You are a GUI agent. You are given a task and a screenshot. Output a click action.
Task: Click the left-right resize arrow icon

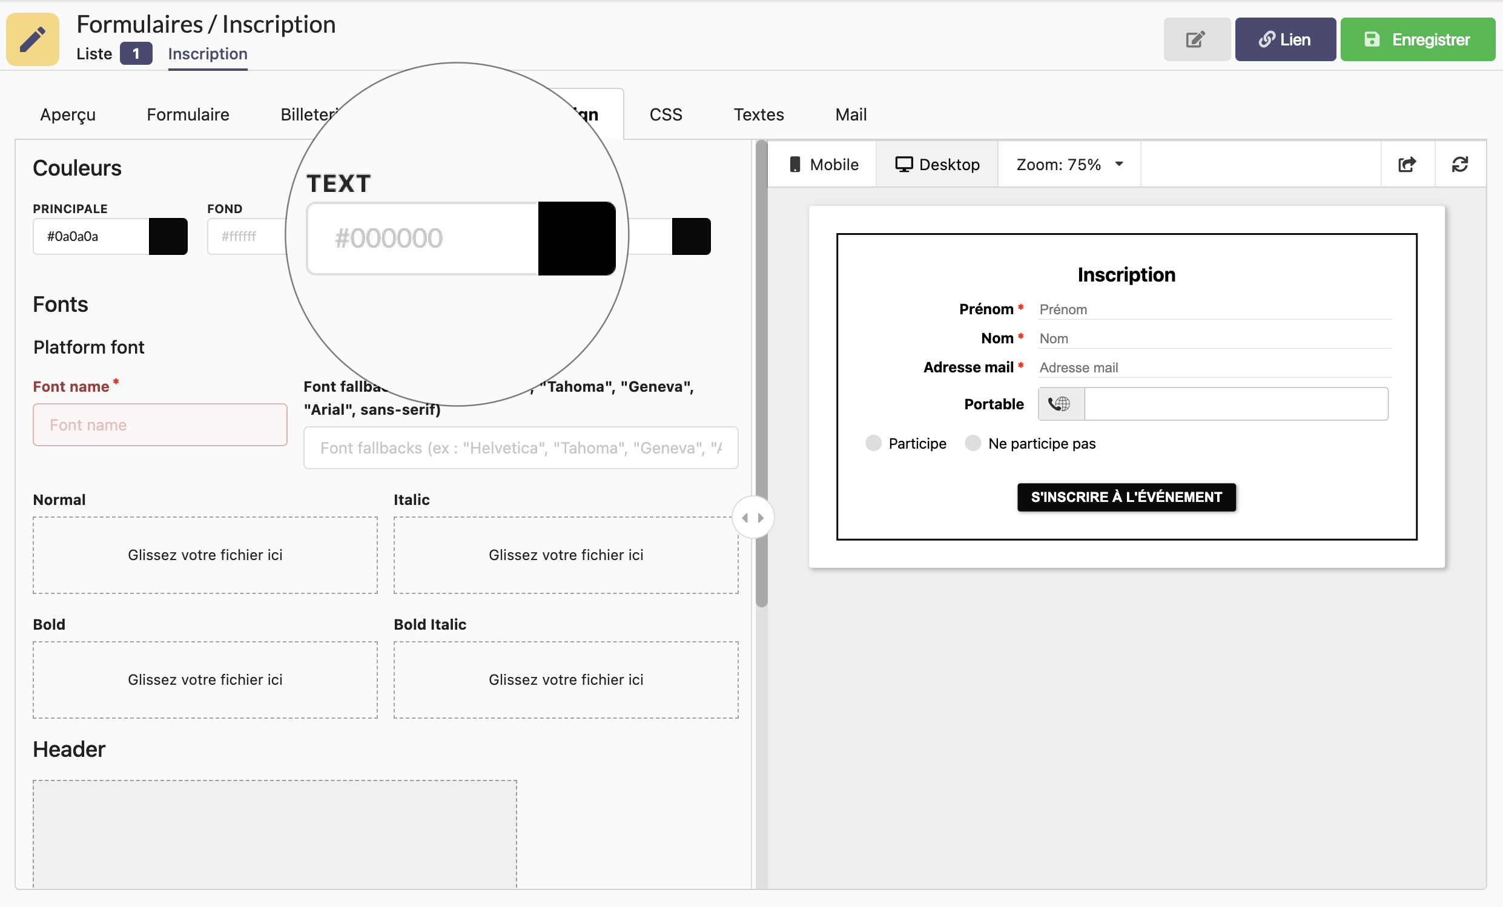(753, 518)
